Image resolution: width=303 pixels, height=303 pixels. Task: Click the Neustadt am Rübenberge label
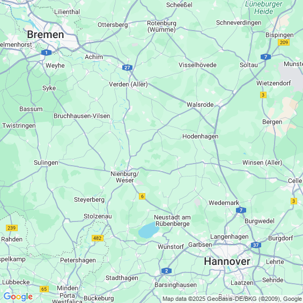(x=172, y=220)
